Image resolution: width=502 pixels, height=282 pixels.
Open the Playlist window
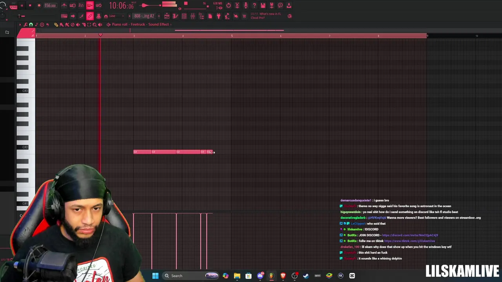[x=167, y=16]
